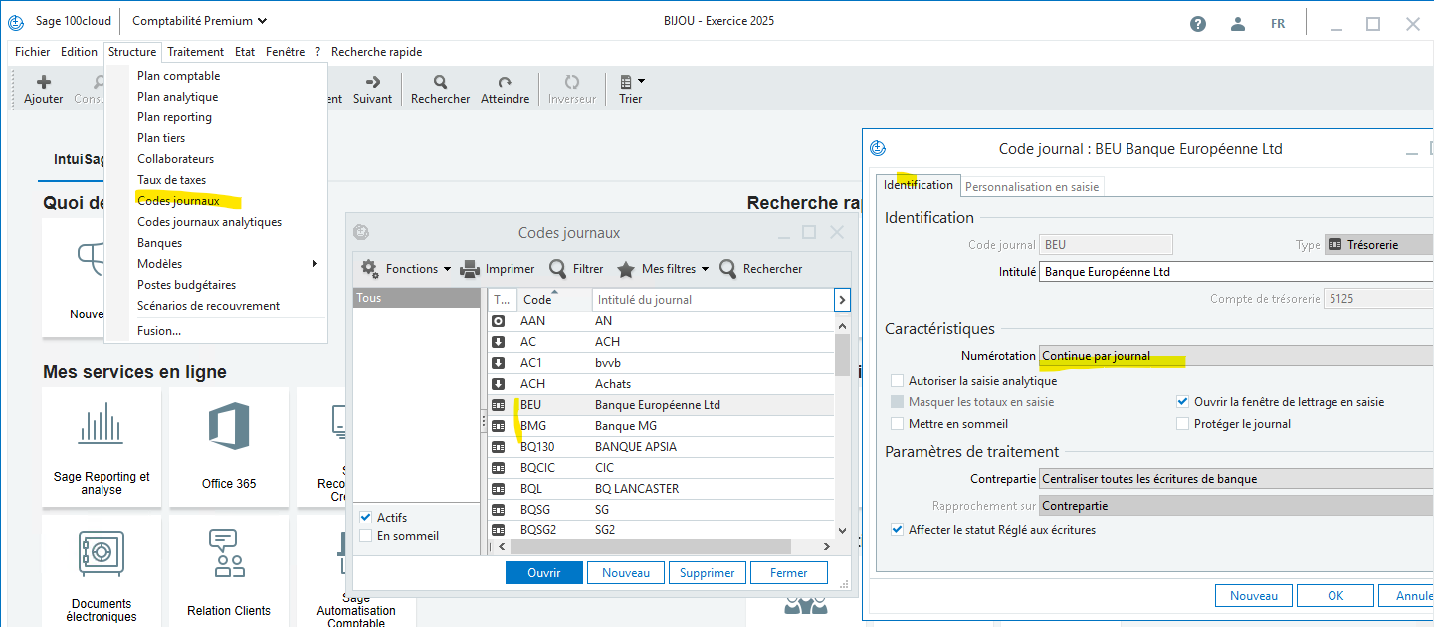Open the Office 365 tile
The height and width of the screenshot is (627, 1434).
click(229, 447)
